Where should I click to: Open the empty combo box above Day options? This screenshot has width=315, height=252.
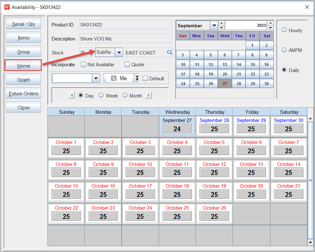96,78
